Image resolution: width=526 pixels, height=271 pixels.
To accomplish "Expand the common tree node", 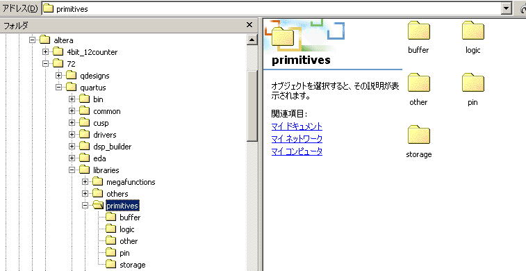I will pos(72,110).
